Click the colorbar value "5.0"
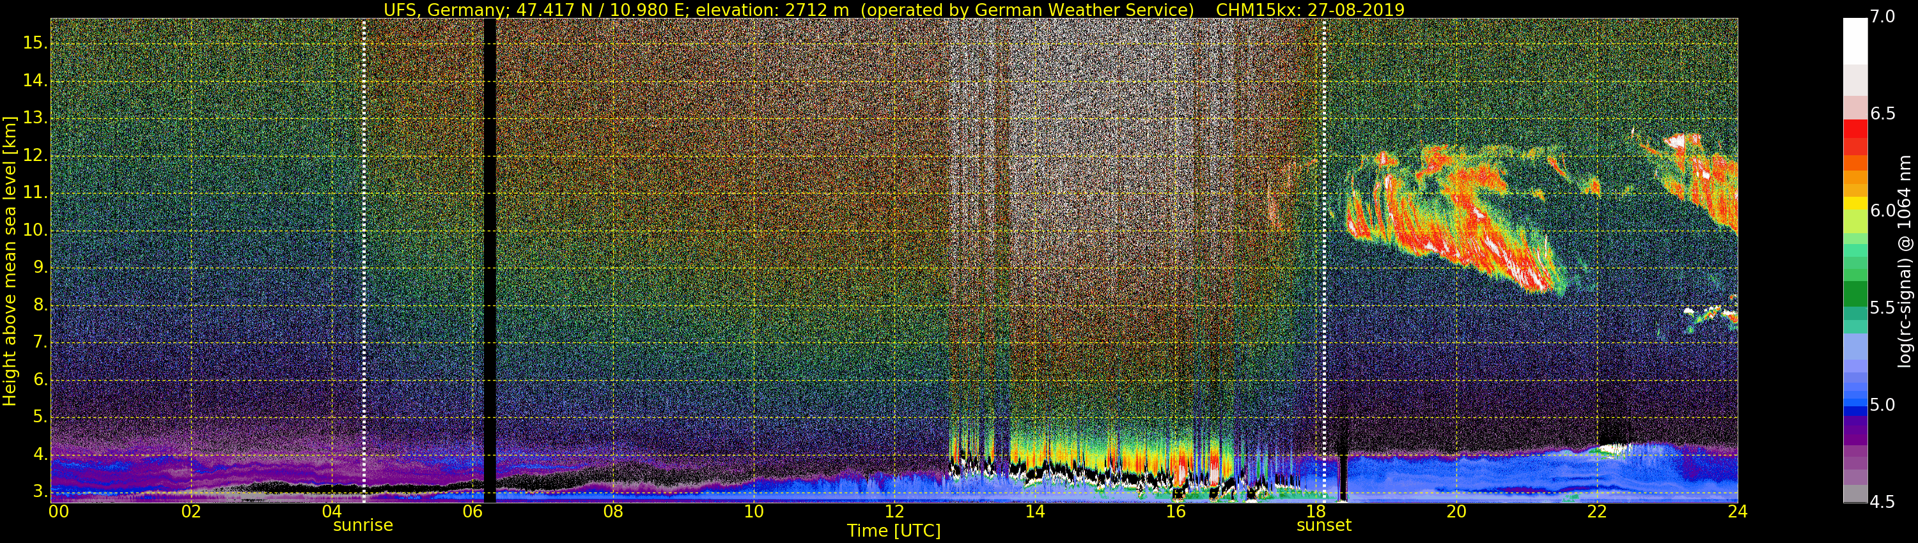The image size is (1918, 543). pos(1882,406)
